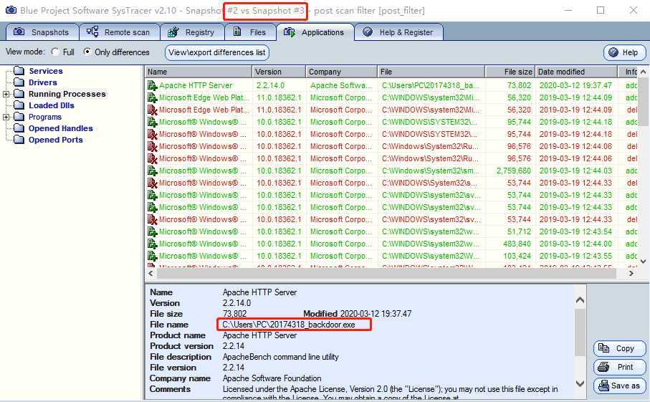
Task: Switch to the Files tab
Action: [x=250, y=32]
